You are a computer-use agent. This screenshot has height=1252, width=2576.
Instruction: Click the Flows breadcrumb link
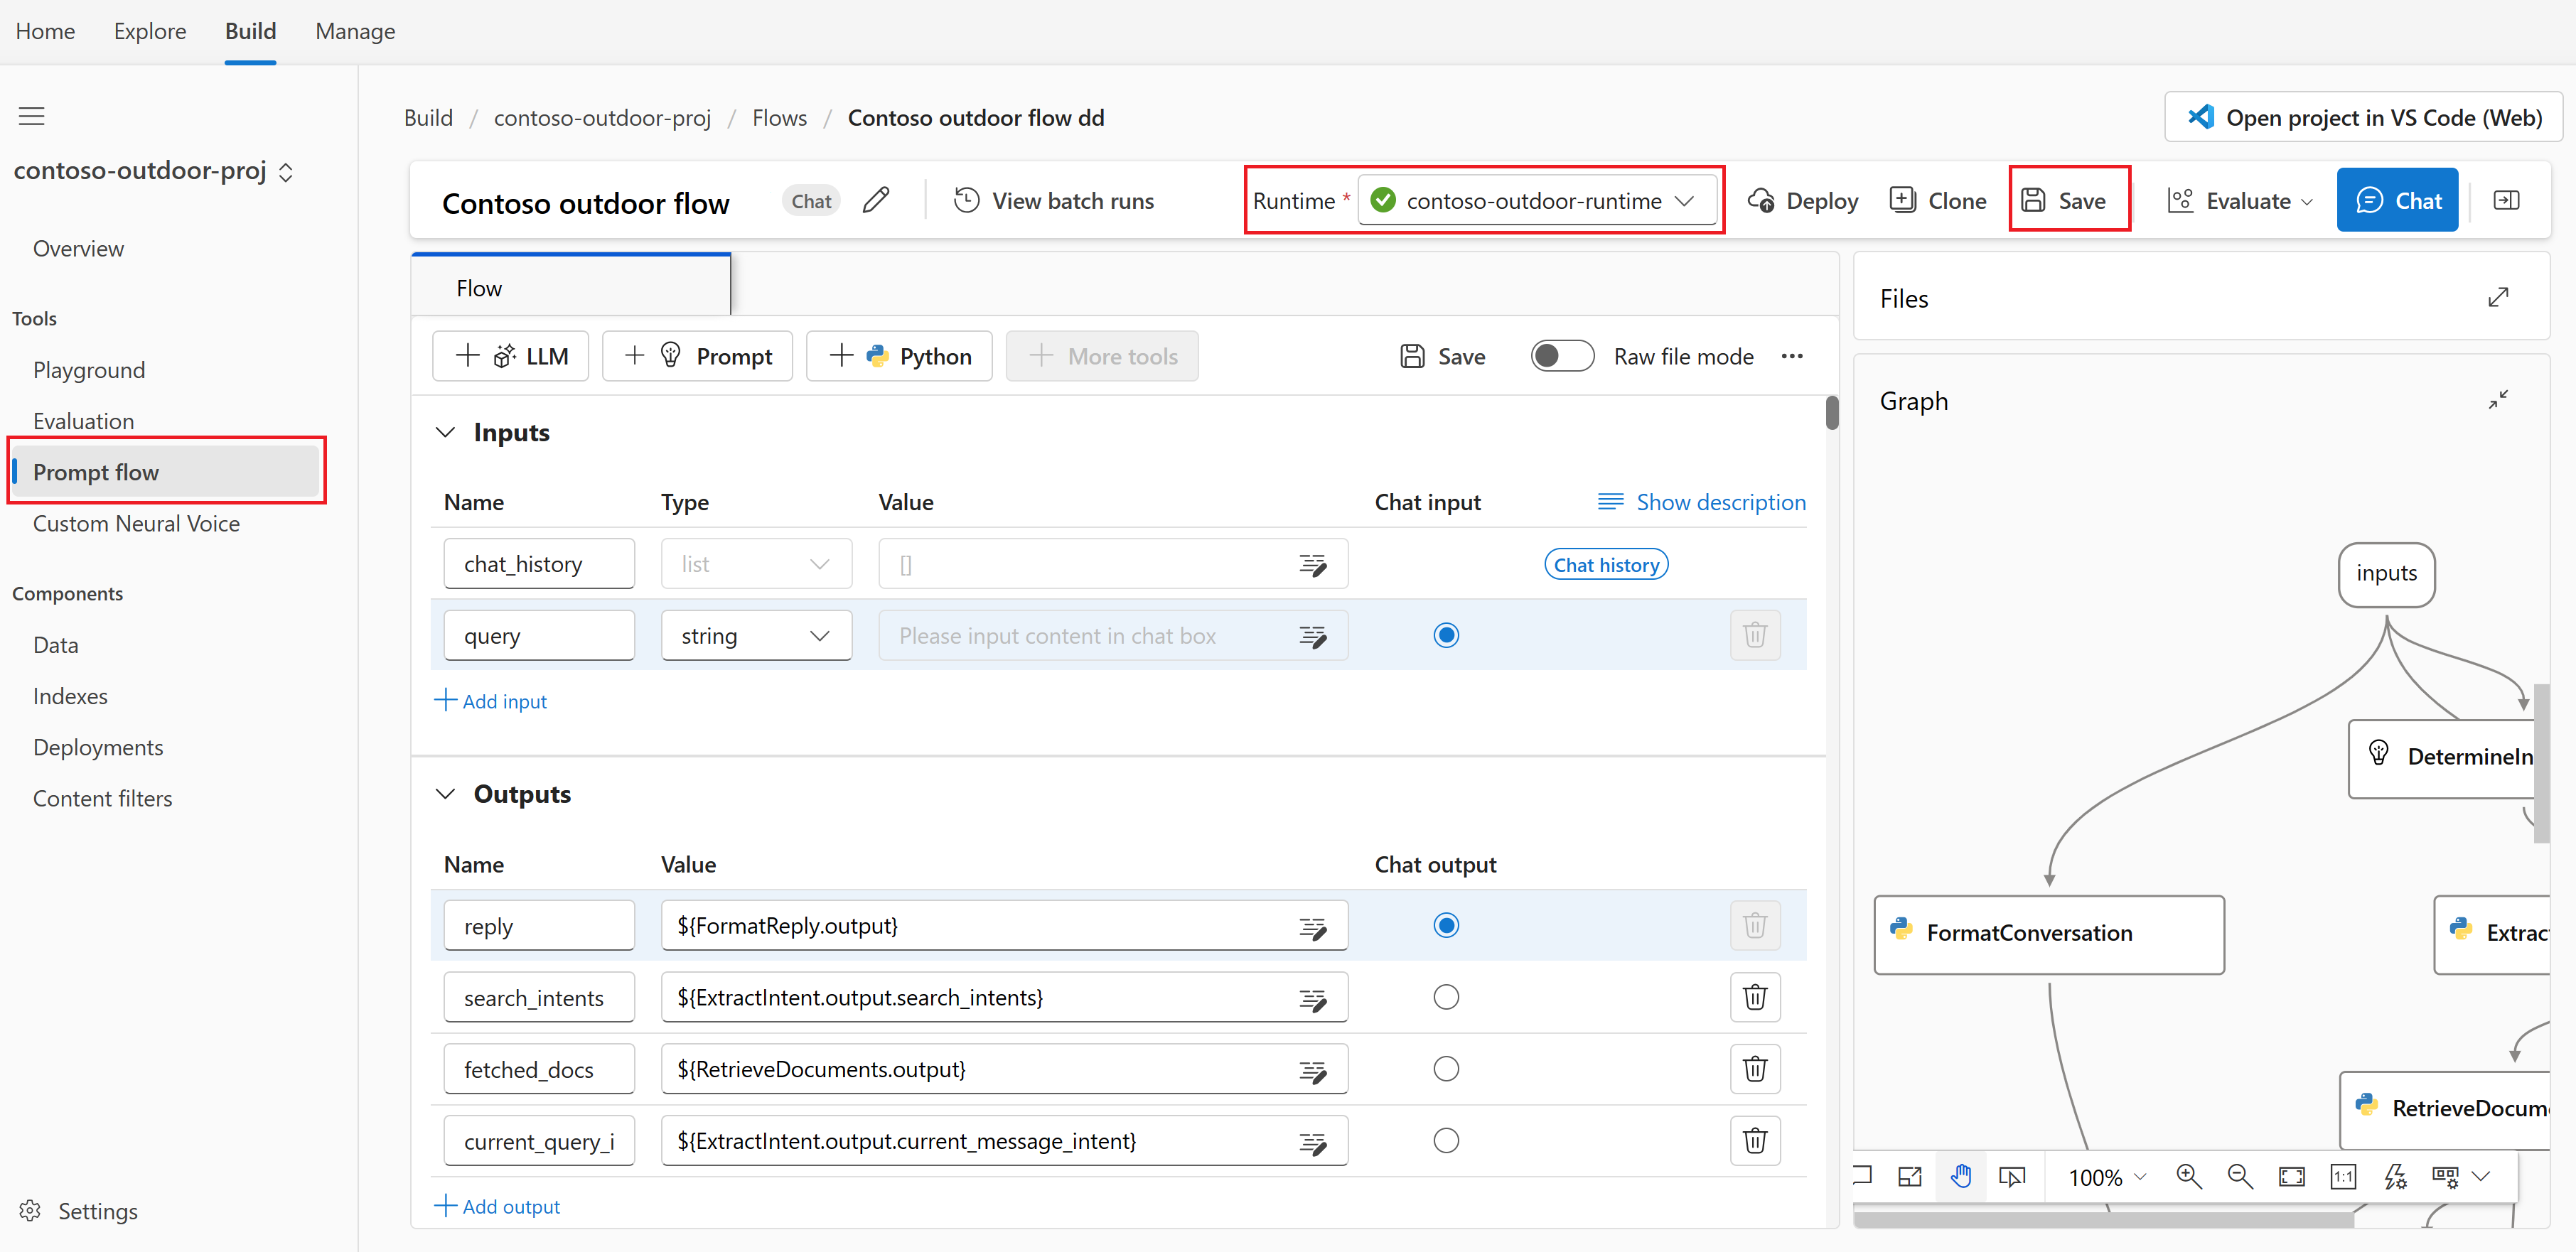(779, 118)
